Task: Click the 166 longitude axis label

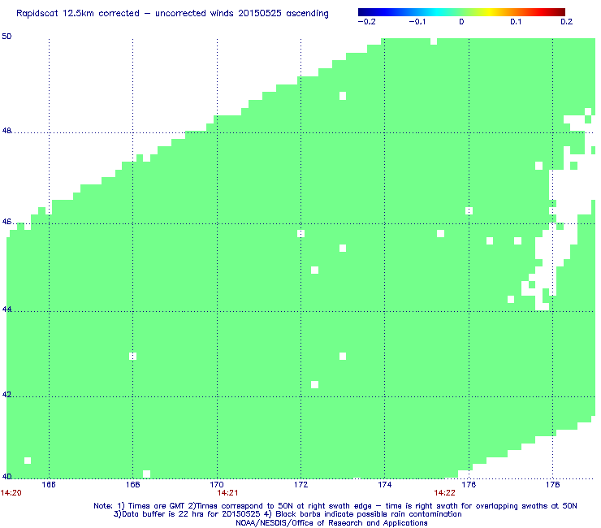Action: click(49, 485)
